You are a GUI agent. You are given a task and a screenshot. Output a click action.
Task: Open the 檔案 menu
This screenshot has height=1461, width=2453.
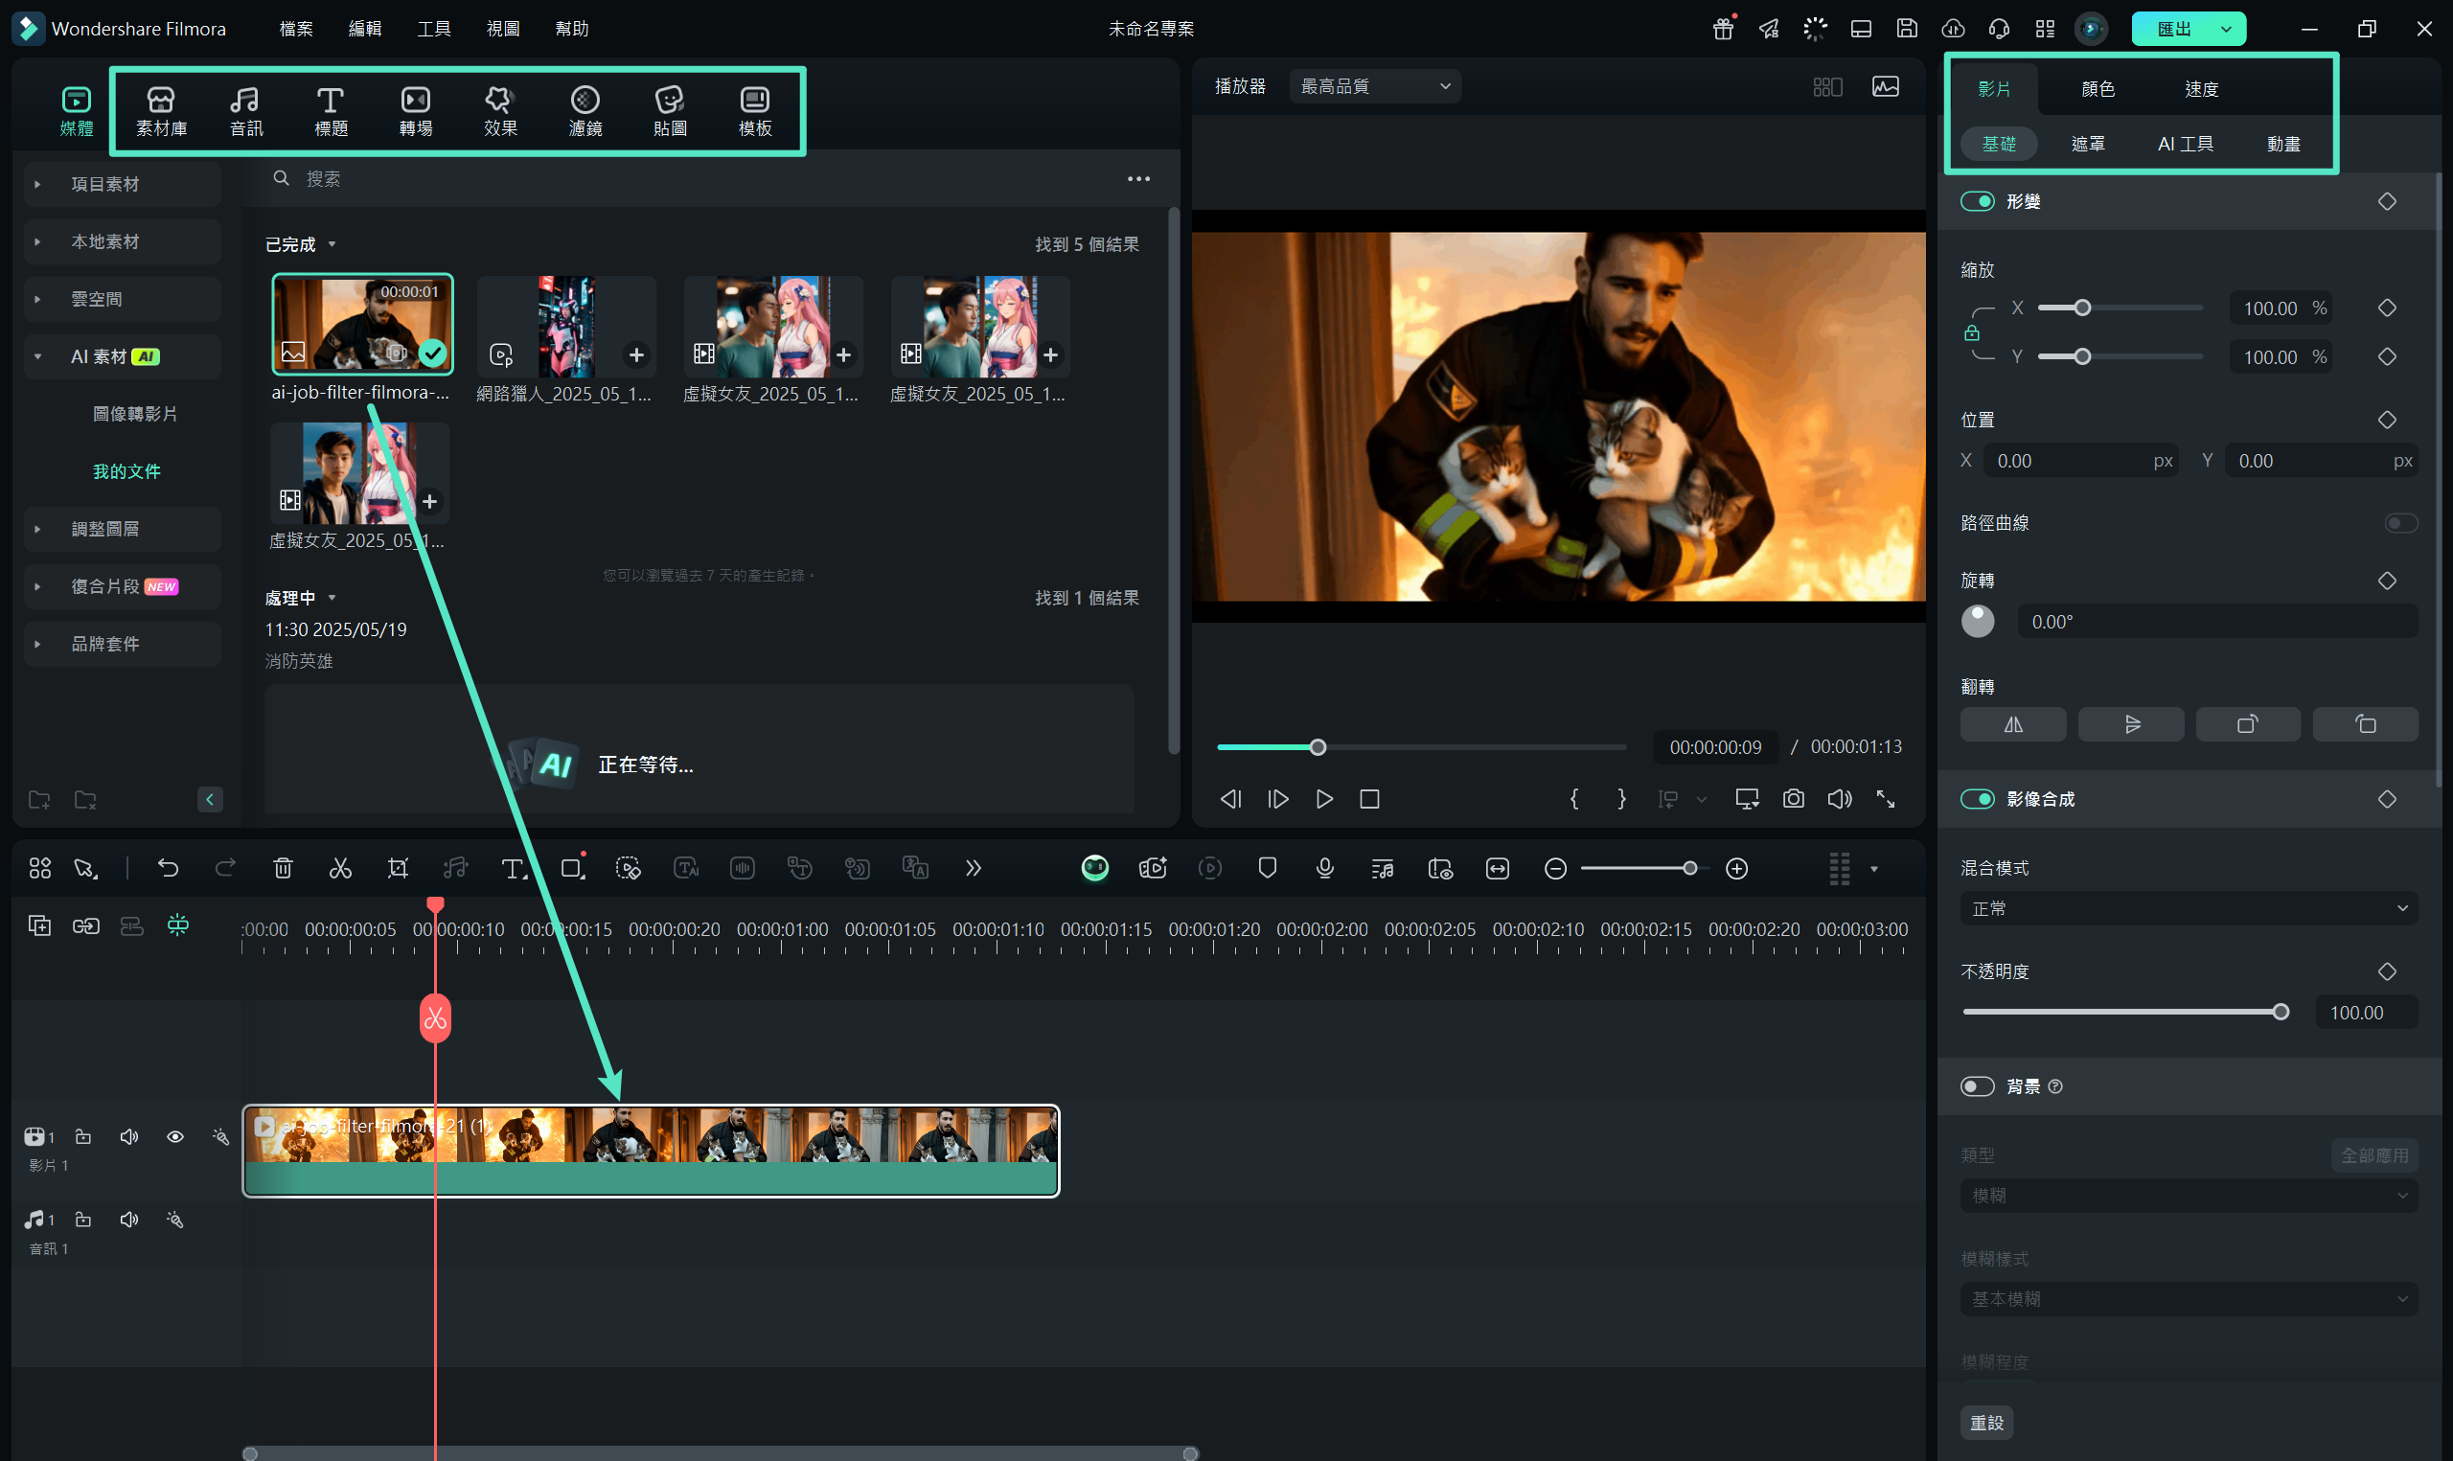point(296,29)
